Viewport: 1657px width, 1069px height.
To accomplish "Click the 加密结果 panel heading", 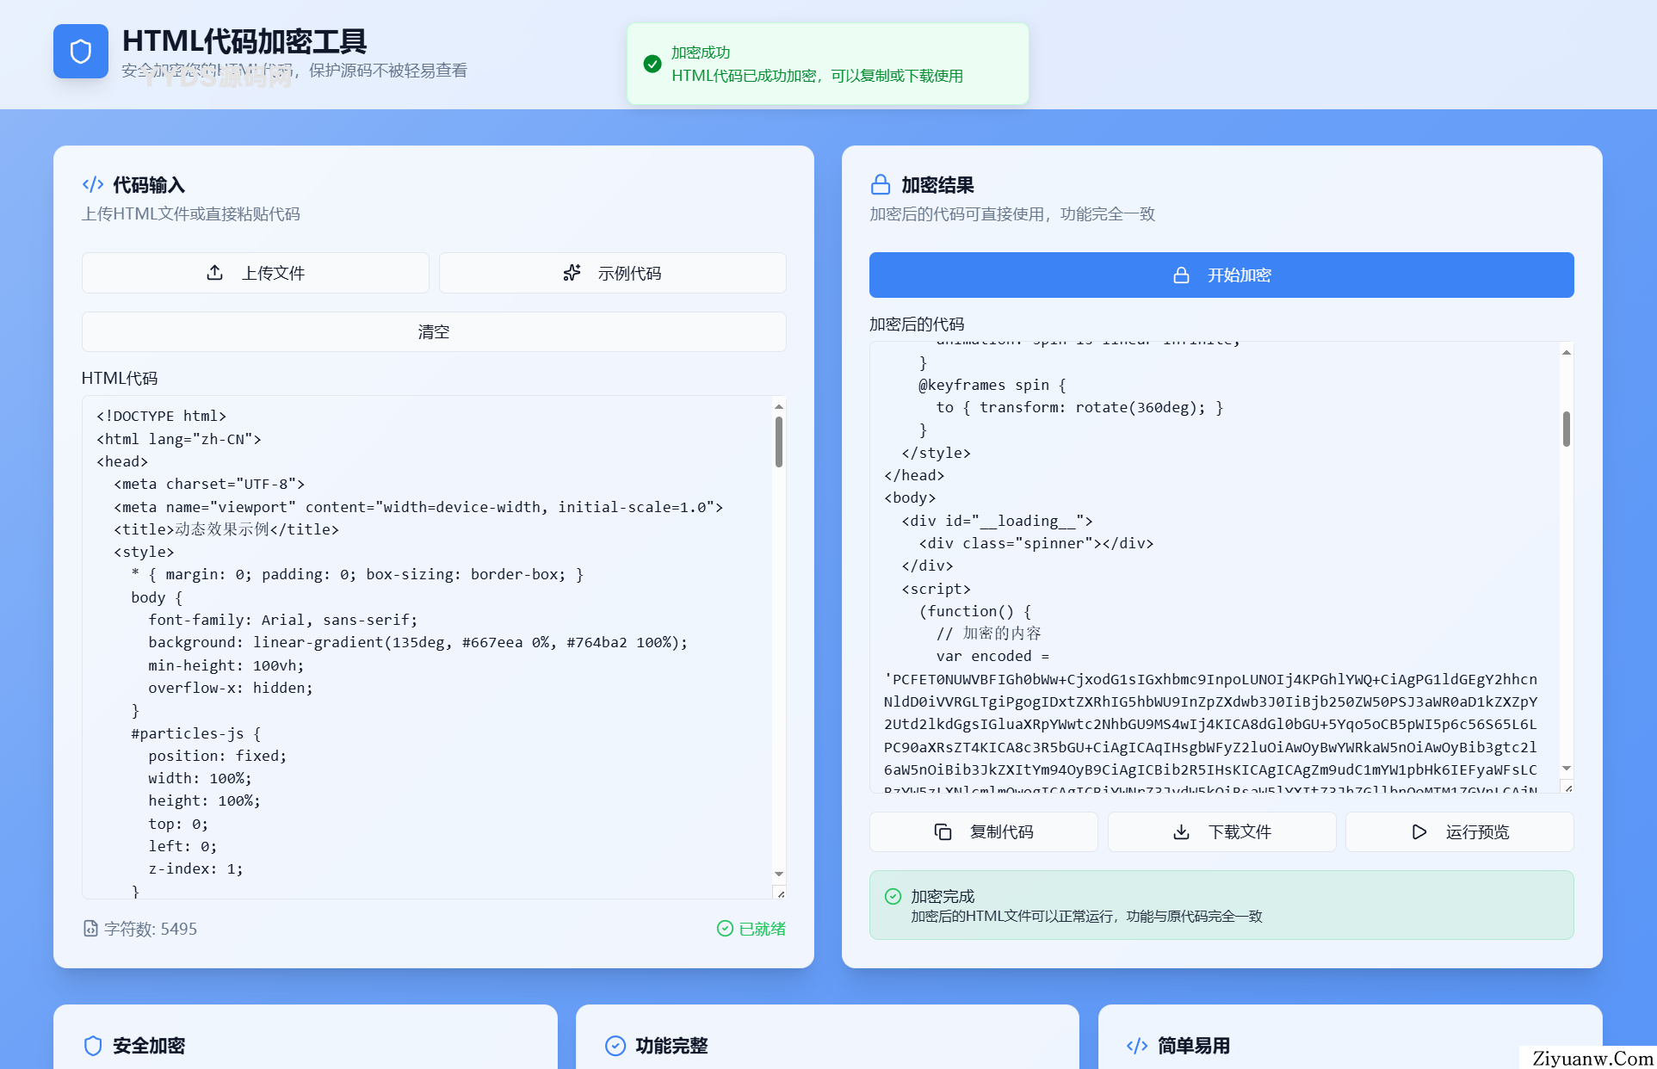I will tap(937, 185).
